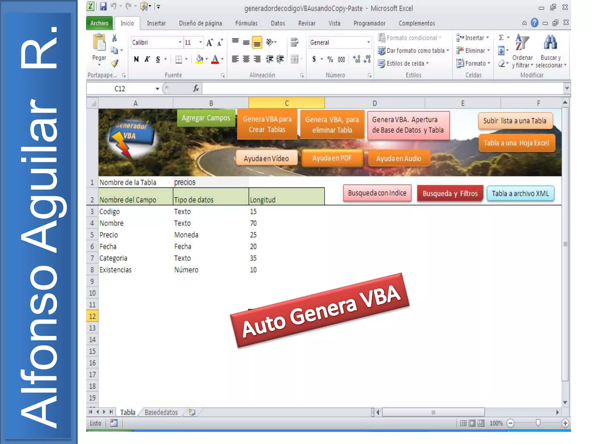Toggle italic K formatting button
The height and width of the screenshot is (444, 592).
[147, 59]
